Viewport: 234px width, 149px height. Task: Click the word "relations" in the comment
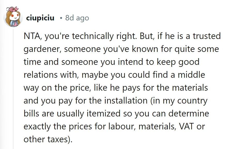pyautogui.click(x=40, y=75)
